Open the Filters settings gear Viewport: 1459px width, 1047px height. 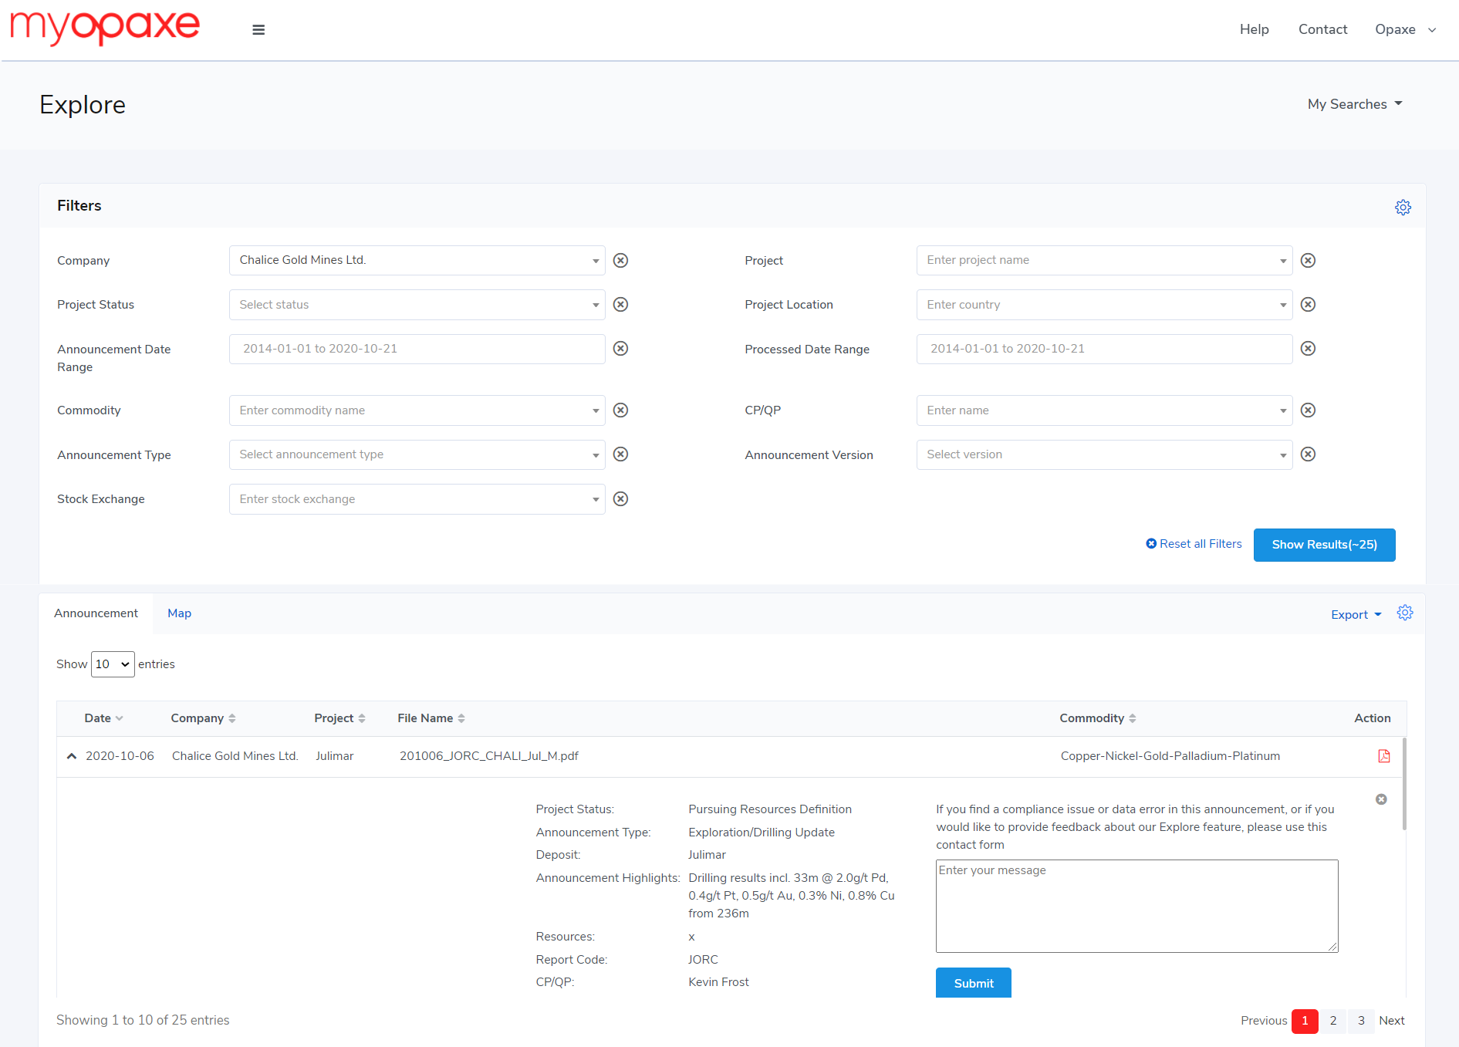pyautogui.click(x=1403, y=207)
